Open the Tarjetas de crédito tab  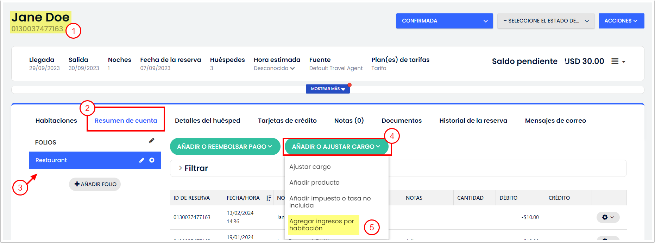[x=287, y=121]
